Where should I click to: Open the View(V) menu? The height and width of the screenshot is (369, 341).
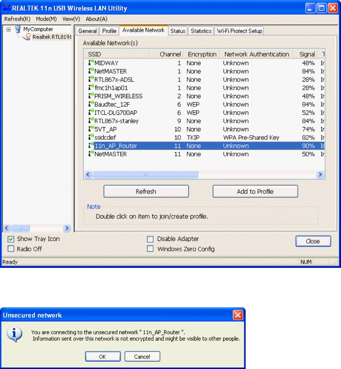click(x=71, y=19)
